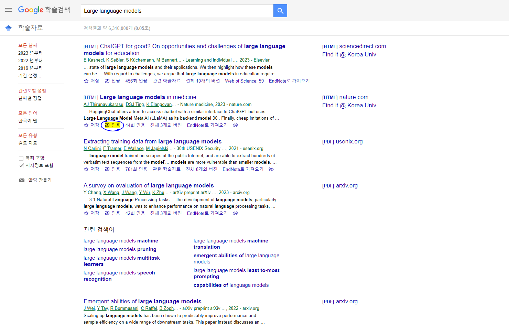Save Large language models in medicine with star

coord(86,125)
